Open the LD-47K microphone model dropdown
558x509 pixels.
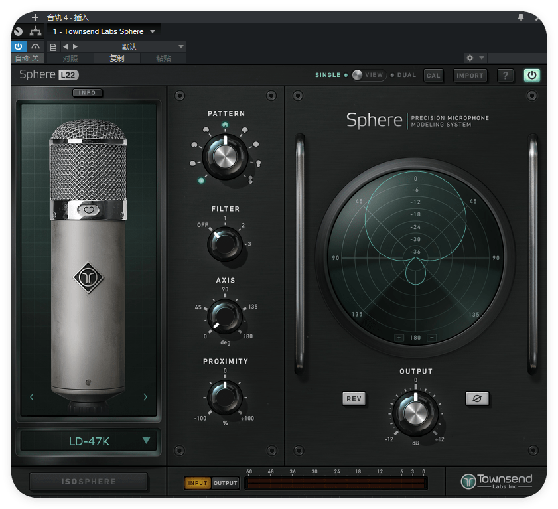pos(89,441)
